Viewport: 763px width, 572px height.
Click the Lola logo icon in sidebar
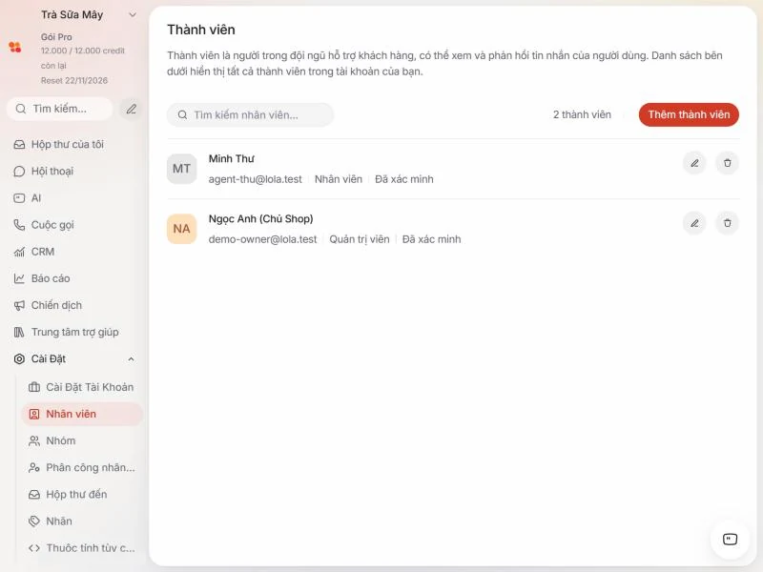15,47
